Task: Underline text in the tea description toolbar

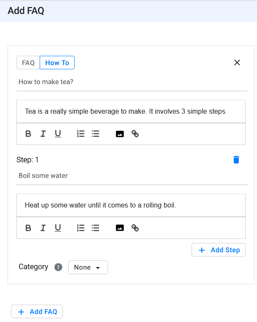Action: tap(58, 134)
